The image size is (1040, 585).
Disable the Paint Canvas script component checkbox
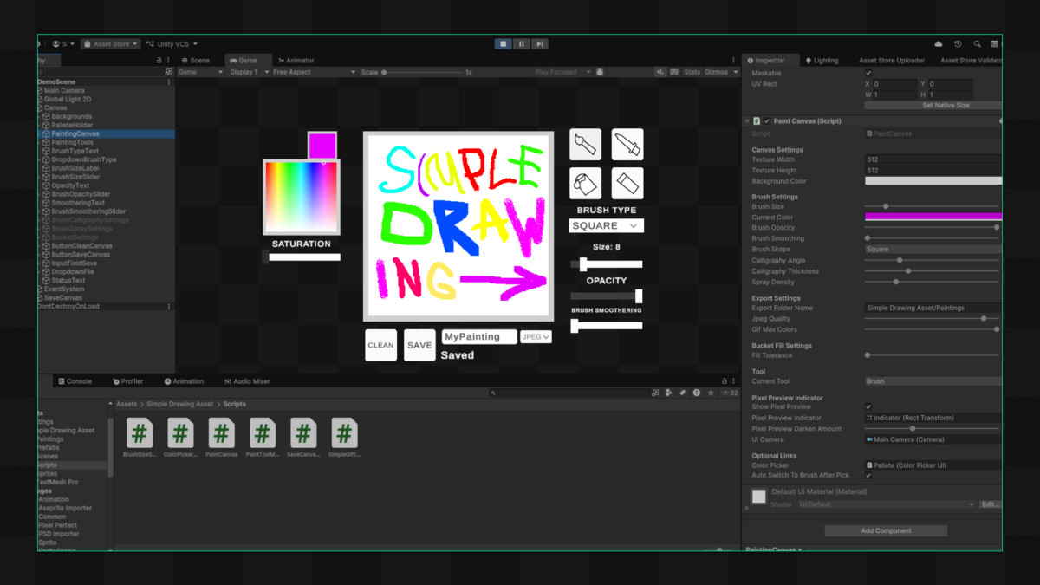pos(767,121)
